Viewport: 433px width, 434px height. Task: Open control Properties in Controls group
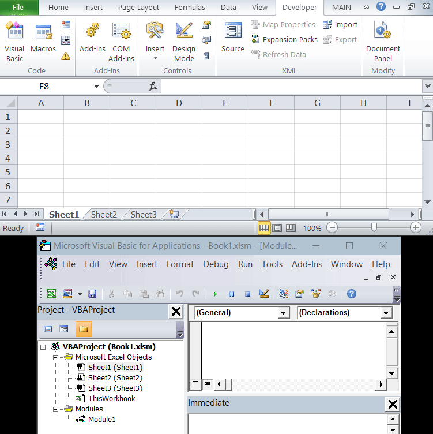pyautogui.click(x=206, y=25)
